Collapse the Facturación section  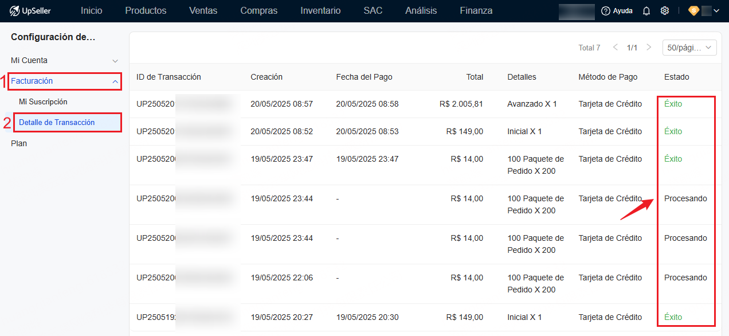click(65, 81)
